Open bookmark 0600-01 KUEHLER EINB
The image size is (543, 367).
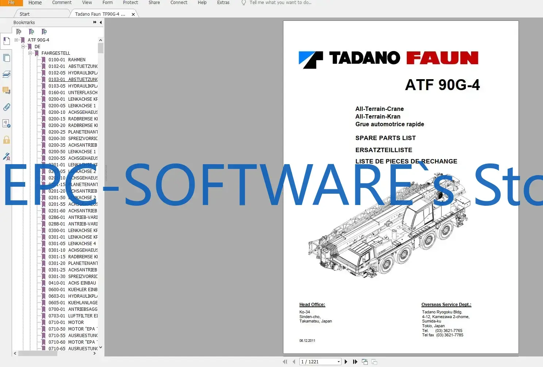[73, 289]
